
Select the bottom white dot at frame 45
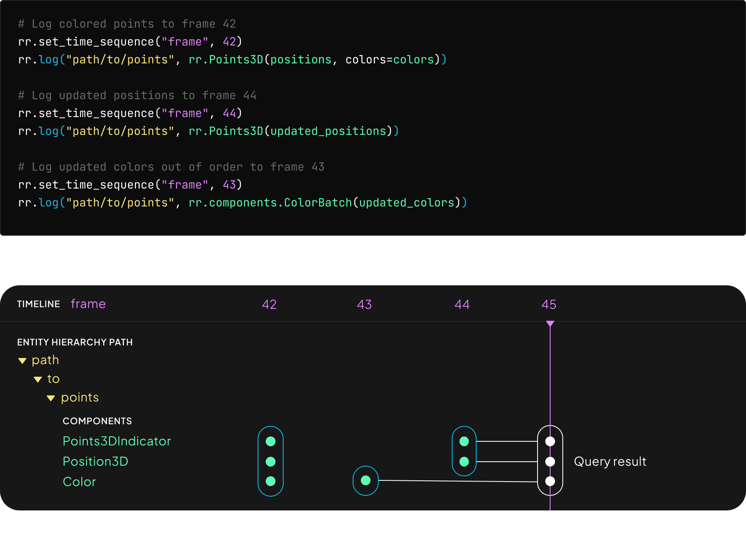click(x=550, y=481)
